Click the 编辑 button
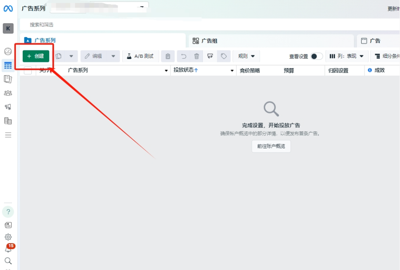Screen dimensions: 400x270 (94, 56)
